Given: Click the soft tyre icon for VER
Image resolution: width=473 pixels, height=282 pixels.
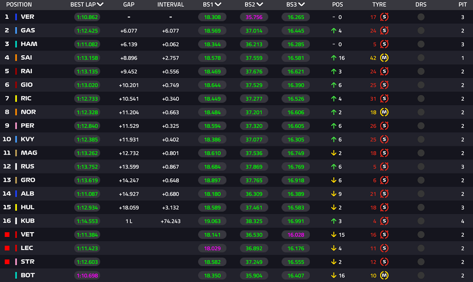Looking at the screenshot, I should click(x=384, y=17).
